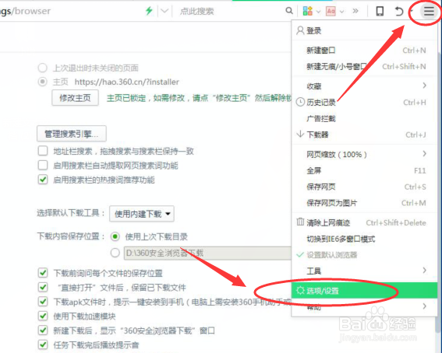
Task: Click the trash icon beside 清除上网痕迹
Action: 300,222
